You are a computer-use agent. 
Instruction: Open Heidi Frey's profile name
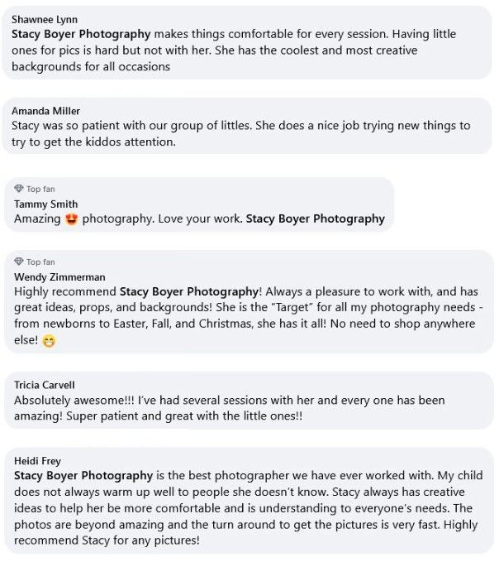click(x=37, y=461)
